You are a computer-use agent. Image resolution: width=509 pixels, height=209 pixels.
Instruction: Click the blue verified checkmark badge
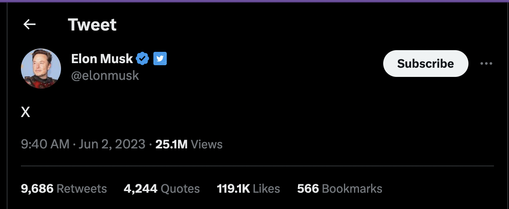click(143, 59)
